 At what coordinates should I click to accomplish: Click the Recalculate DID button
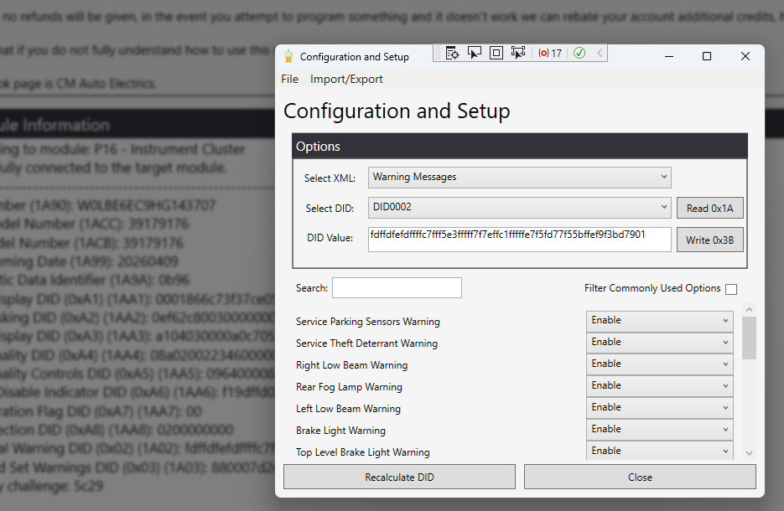pos(399,477)
